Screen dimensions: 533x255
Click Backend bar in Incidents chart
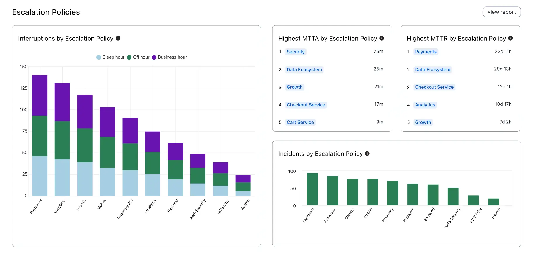[433, 195]
